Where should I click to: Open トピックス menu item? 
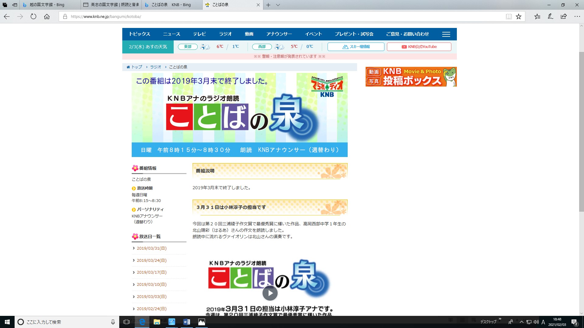(140, 34)
